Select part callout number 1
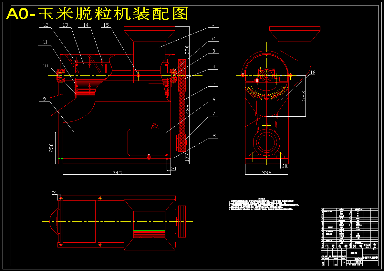Viewport: 384px width, 271px height. coord(213,24)
